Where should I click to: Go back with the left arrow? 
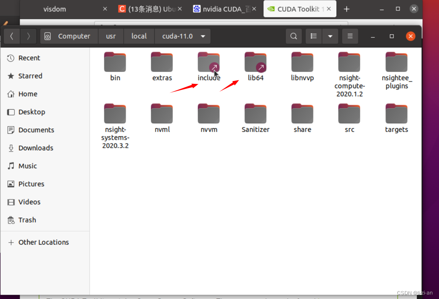[12, 36]
